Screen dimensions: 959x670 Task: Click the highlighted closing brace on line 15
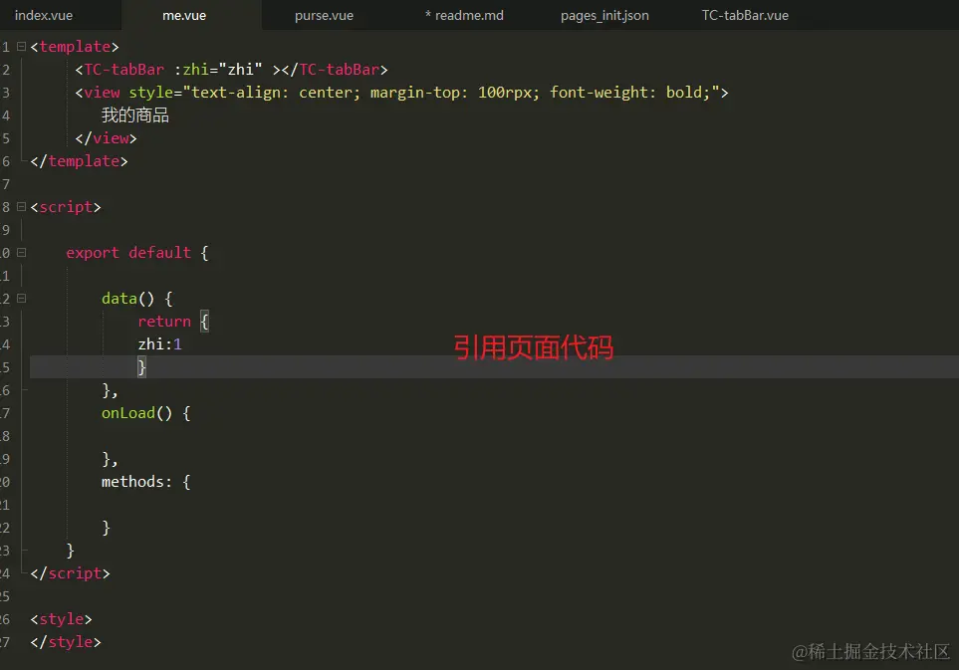141,367
